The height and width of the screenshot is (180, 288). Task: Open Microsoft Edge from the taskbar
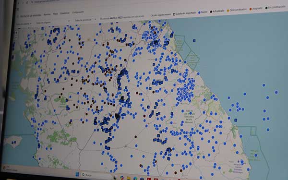[135, 179]
